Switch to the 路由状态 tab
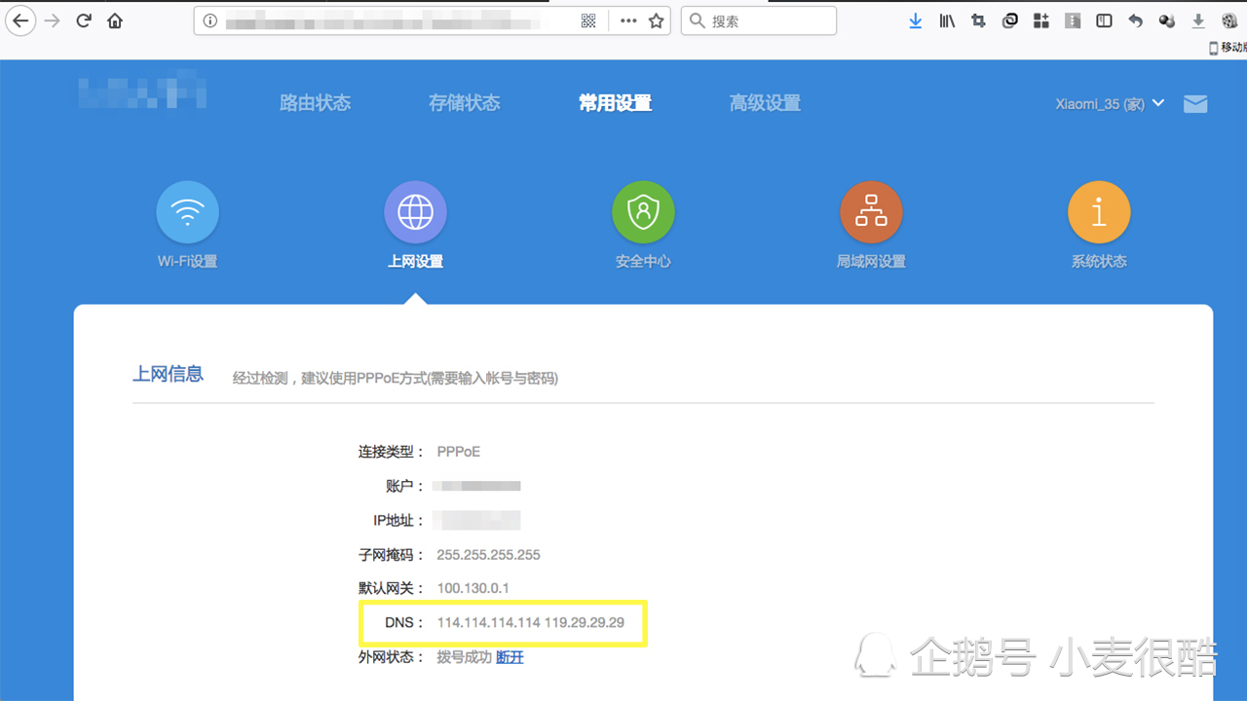Image resolution: width=1247 pixels, height=701 pixels. coord(315,103)
